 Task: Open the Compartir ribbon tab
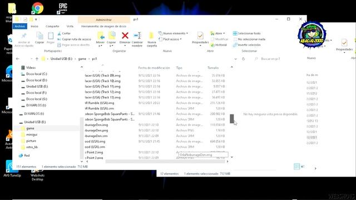pos(52,26)
